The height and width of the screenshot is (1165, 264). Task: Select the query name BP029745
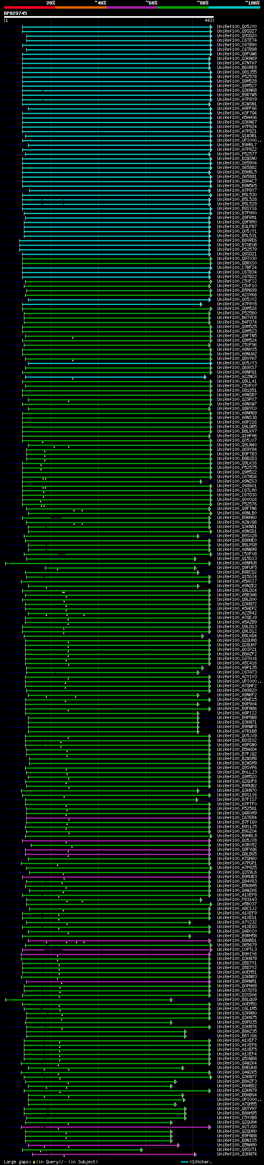pos(15,13)
